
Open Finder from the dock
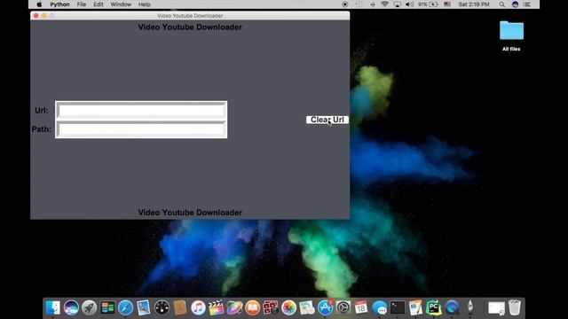(53, 307)
